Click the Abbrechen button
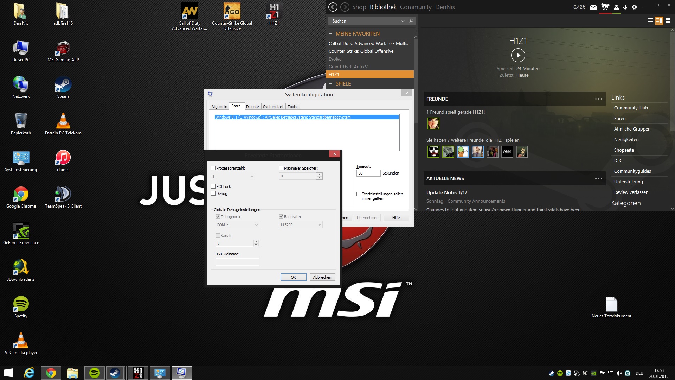This screenshot has width=675, height=380. point(322,277)
